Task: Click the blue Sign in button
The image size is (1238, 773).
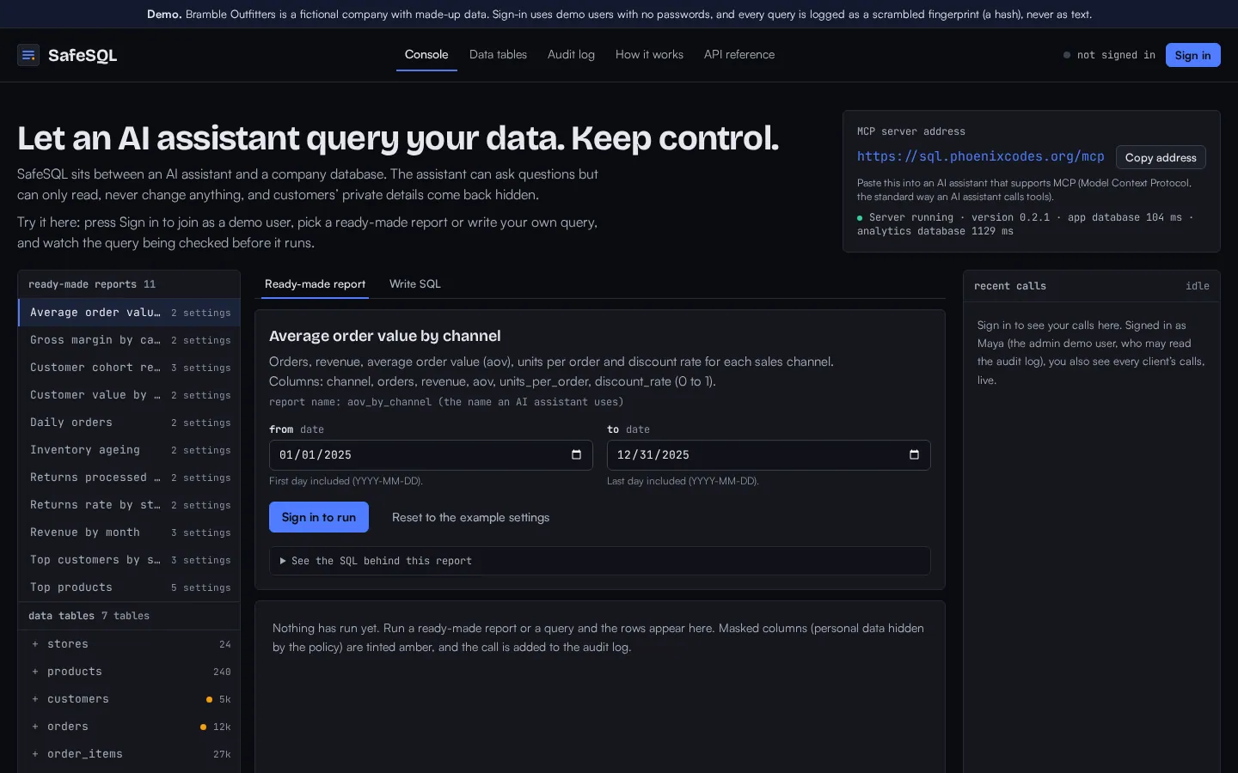Action: (1192, 55)
